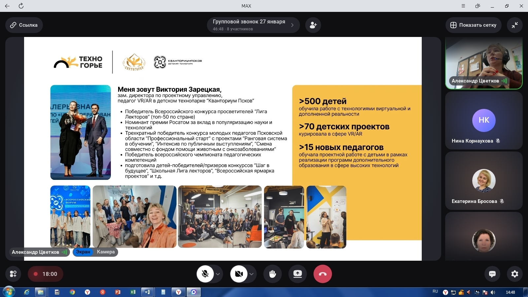Open the call chat
This screenshot has width=528, height=297.
pyautogui.click(x=492, y=274)
